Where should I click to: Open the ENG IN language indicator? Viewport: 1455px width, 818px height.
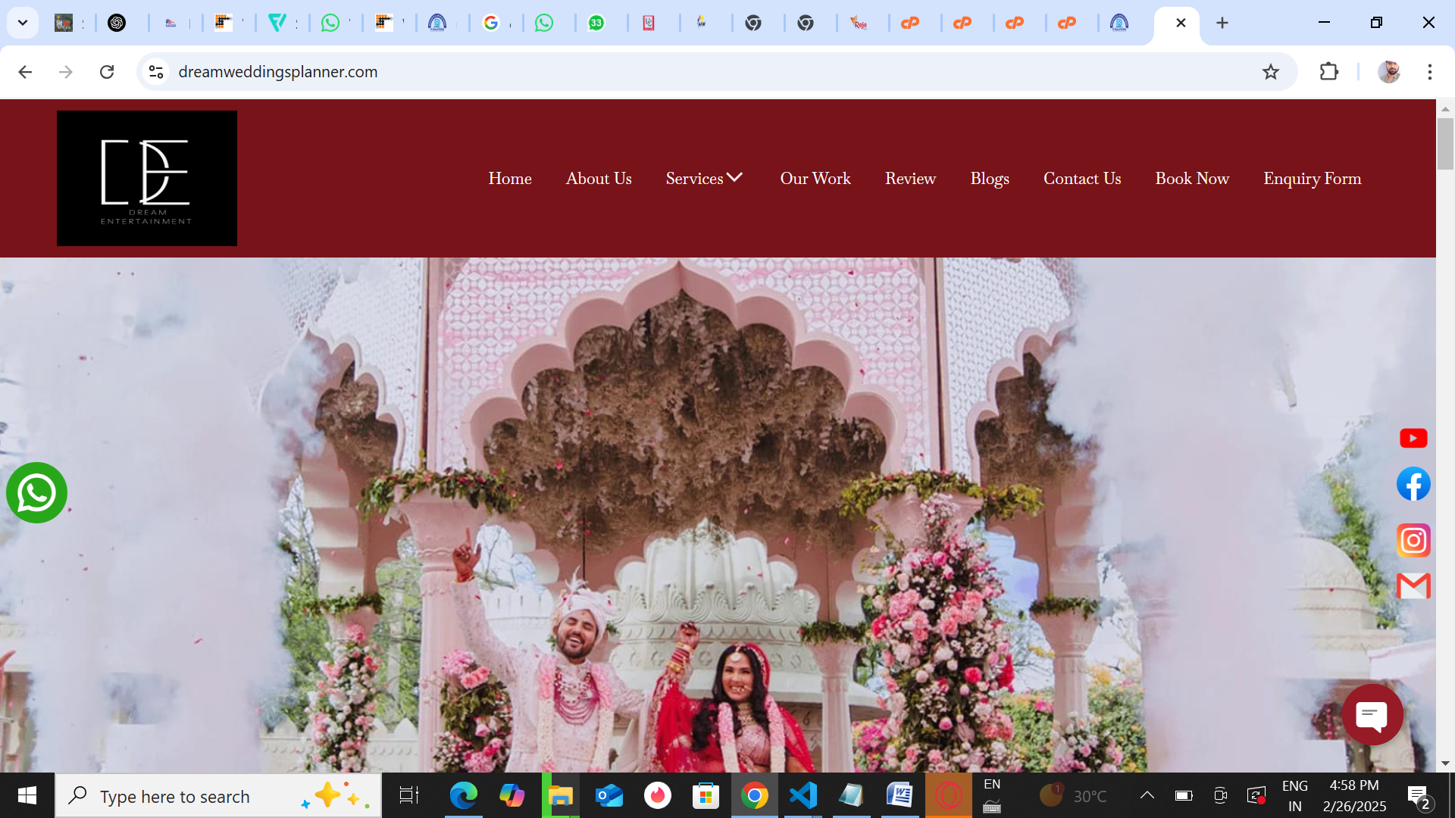click(x=1295, y=796)
